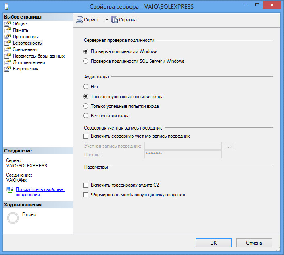Minimize the server properties window

click(x=246, y=5)
